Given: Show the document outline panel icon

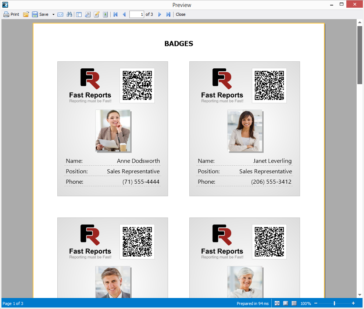Looking at the screenshot, I should point(79,14).
